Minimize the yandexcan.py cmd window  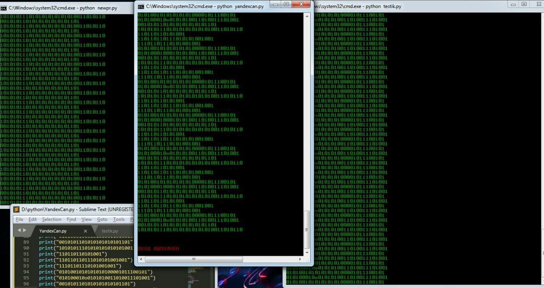pos(275,4)
